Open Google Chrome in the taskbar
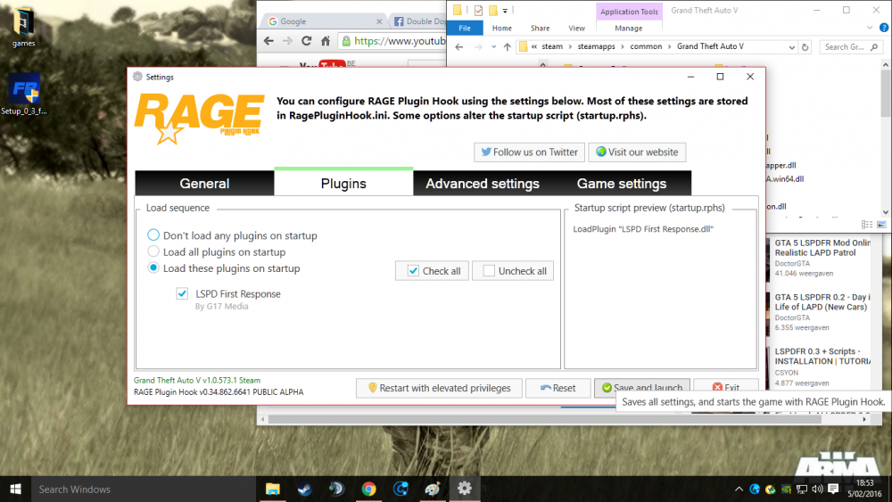Screen dimensions: 892x502 point(368,489)
